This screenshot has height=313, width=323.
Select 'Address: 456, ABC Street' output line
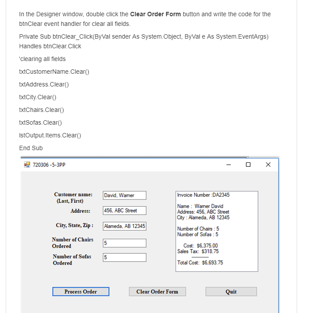pyautogui.click(x=203, y=212)
